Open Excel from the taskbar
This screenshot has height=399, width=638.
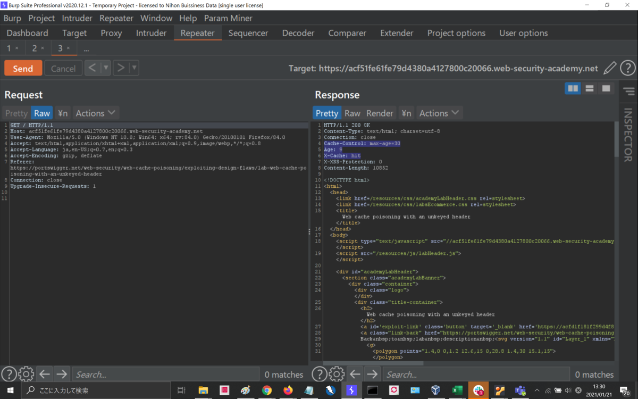[x=457, y=390]
